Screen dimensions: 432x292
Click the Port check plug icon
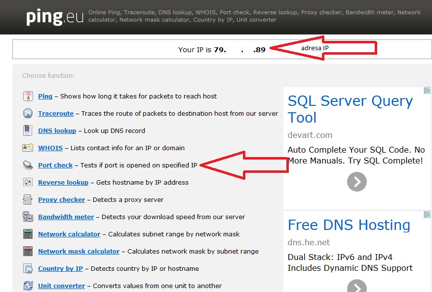pyautogui.click(x=28, y=165)
